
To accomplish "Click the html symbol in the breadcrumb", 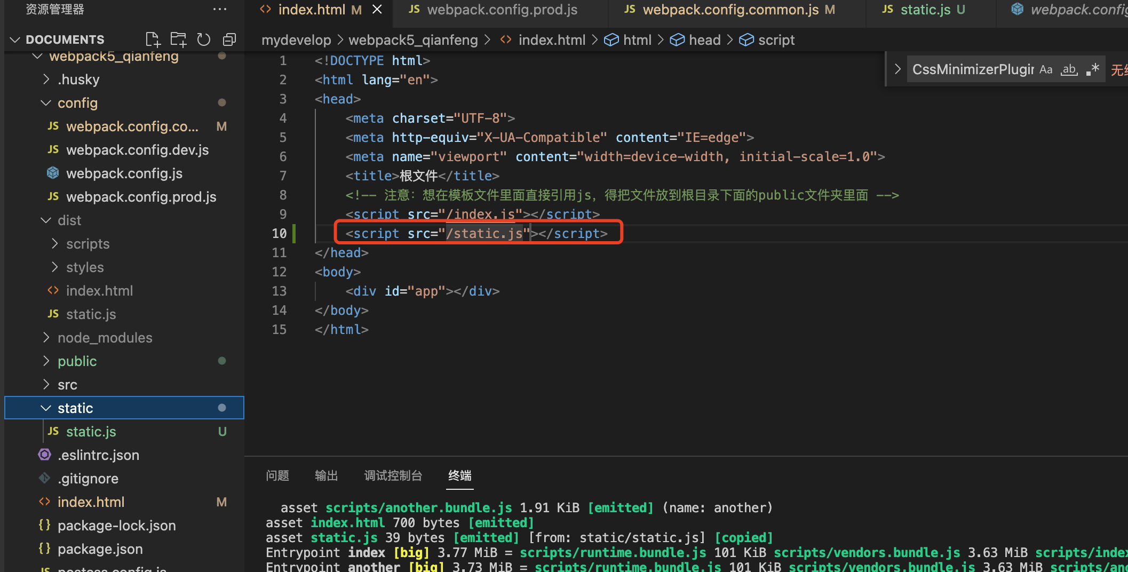I will pos(637,40).
